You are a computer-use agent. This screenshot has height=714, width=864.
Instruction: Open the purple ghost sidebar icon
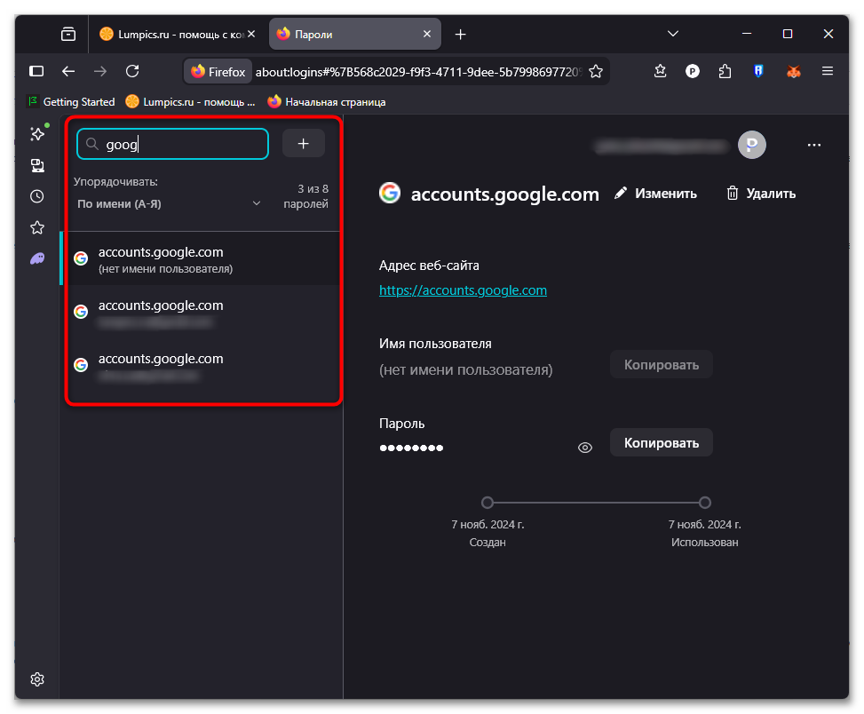[x=37, y=258]
